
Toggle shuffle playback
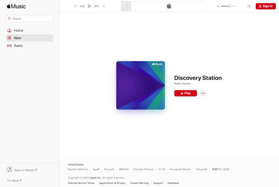pos(75,6)
